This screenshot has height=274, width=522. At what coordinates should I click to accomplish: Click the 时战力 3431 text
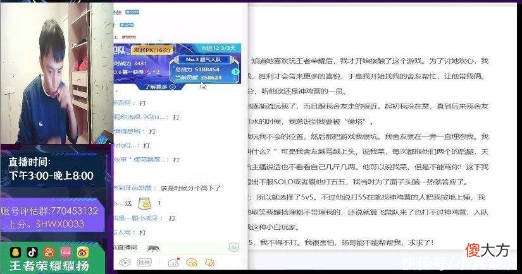130,63
